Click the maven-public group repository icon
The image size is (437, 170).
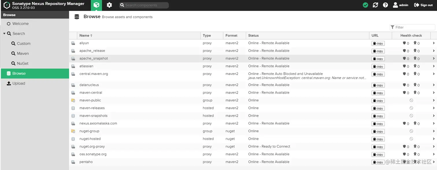pos(73,101)
